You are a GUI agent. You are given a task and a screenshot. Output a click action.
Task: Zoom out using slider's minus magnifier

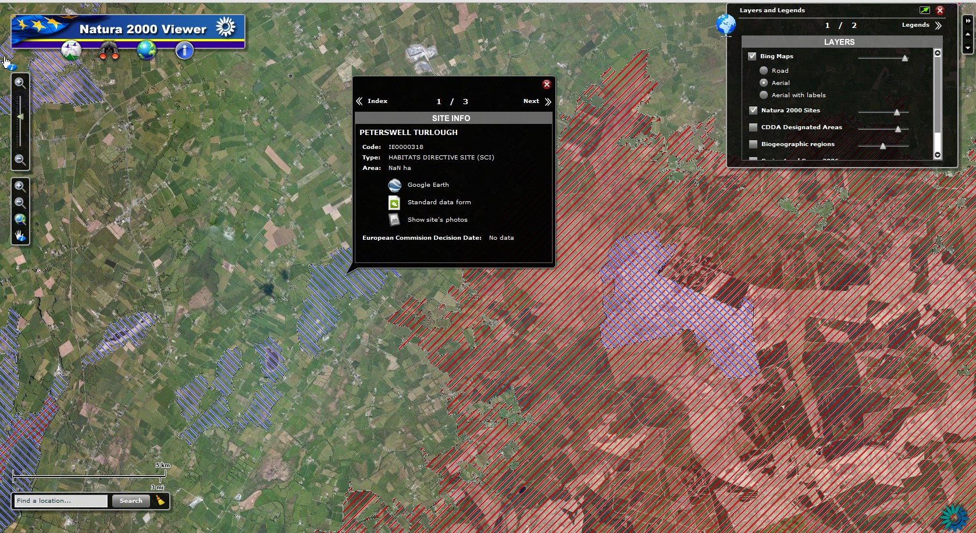point(20,159)
